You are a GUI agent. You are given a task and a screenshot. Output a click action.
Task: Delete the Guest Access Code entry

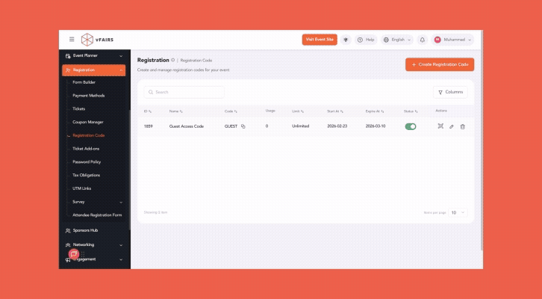coord(462,126)
